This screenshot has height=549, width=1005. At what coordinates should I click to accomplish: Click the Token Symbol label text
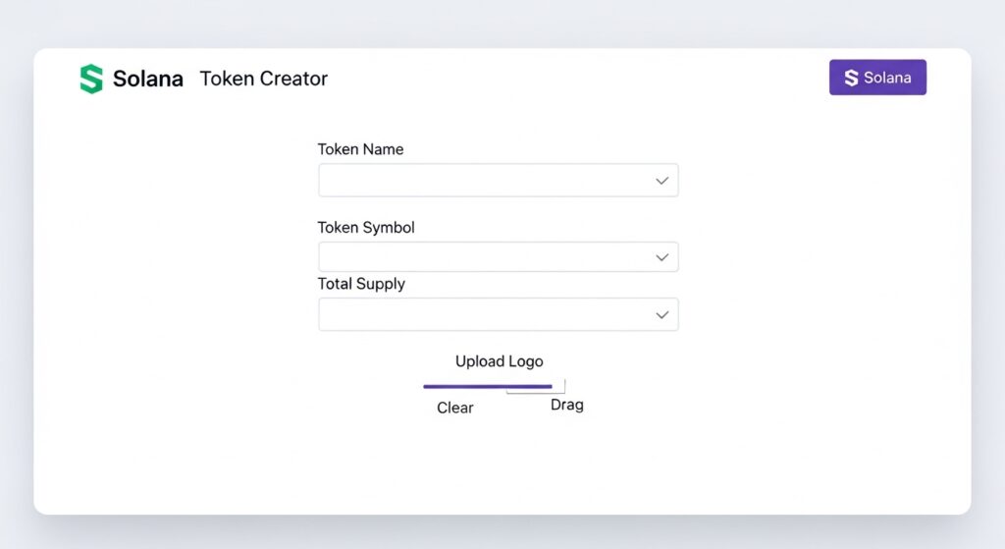coord(366,227)
